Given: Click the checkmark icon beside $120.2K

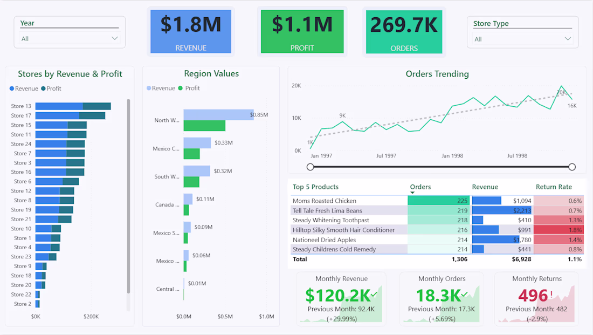Looking at the screenshot, I should tap(374, 294).
